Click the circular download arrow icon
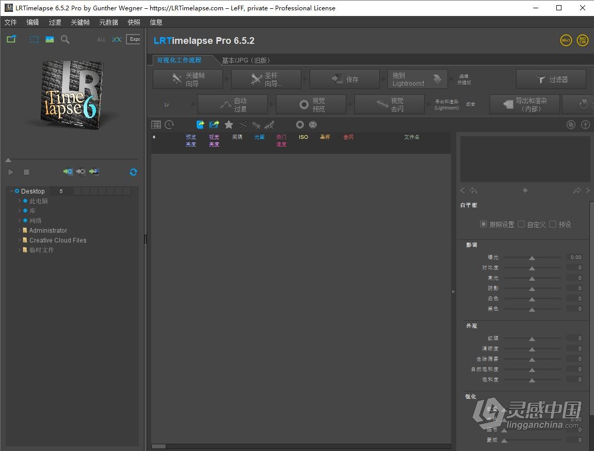 585,124
